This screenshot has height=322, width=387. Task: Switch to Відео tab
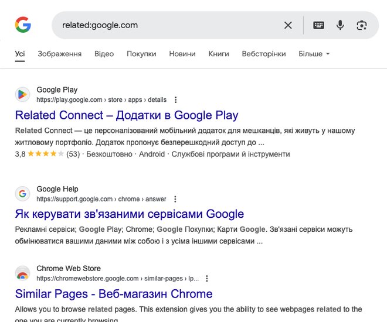point(104,54)
